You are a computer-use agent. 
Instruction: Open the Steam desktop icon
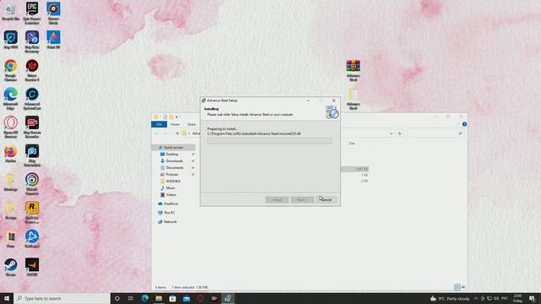pyautogui.click(x=10, y=268)
